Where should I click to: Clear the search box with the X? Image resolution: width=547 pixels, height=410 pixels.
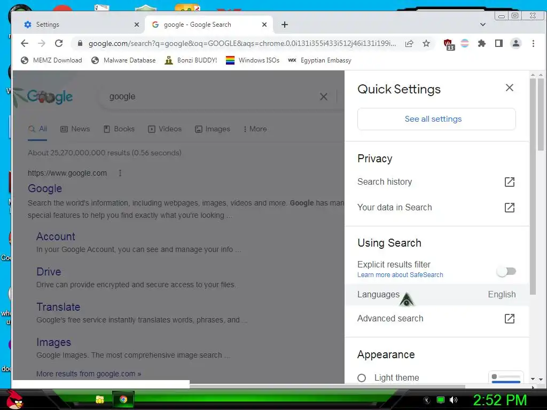324,97
